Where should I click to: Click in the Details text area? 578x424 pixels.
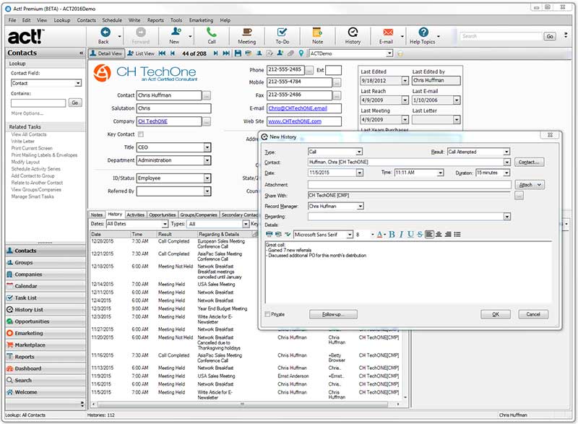pyautogui.click(x=408, y=272)
